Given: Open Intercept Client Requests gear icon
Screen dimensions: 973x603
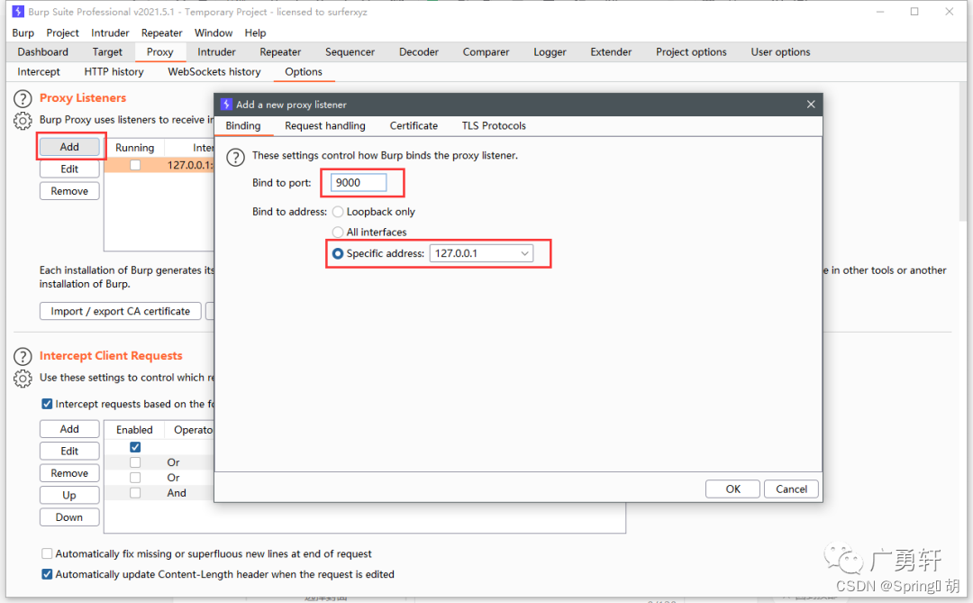Looking at the screenshot, I should 23,379.
